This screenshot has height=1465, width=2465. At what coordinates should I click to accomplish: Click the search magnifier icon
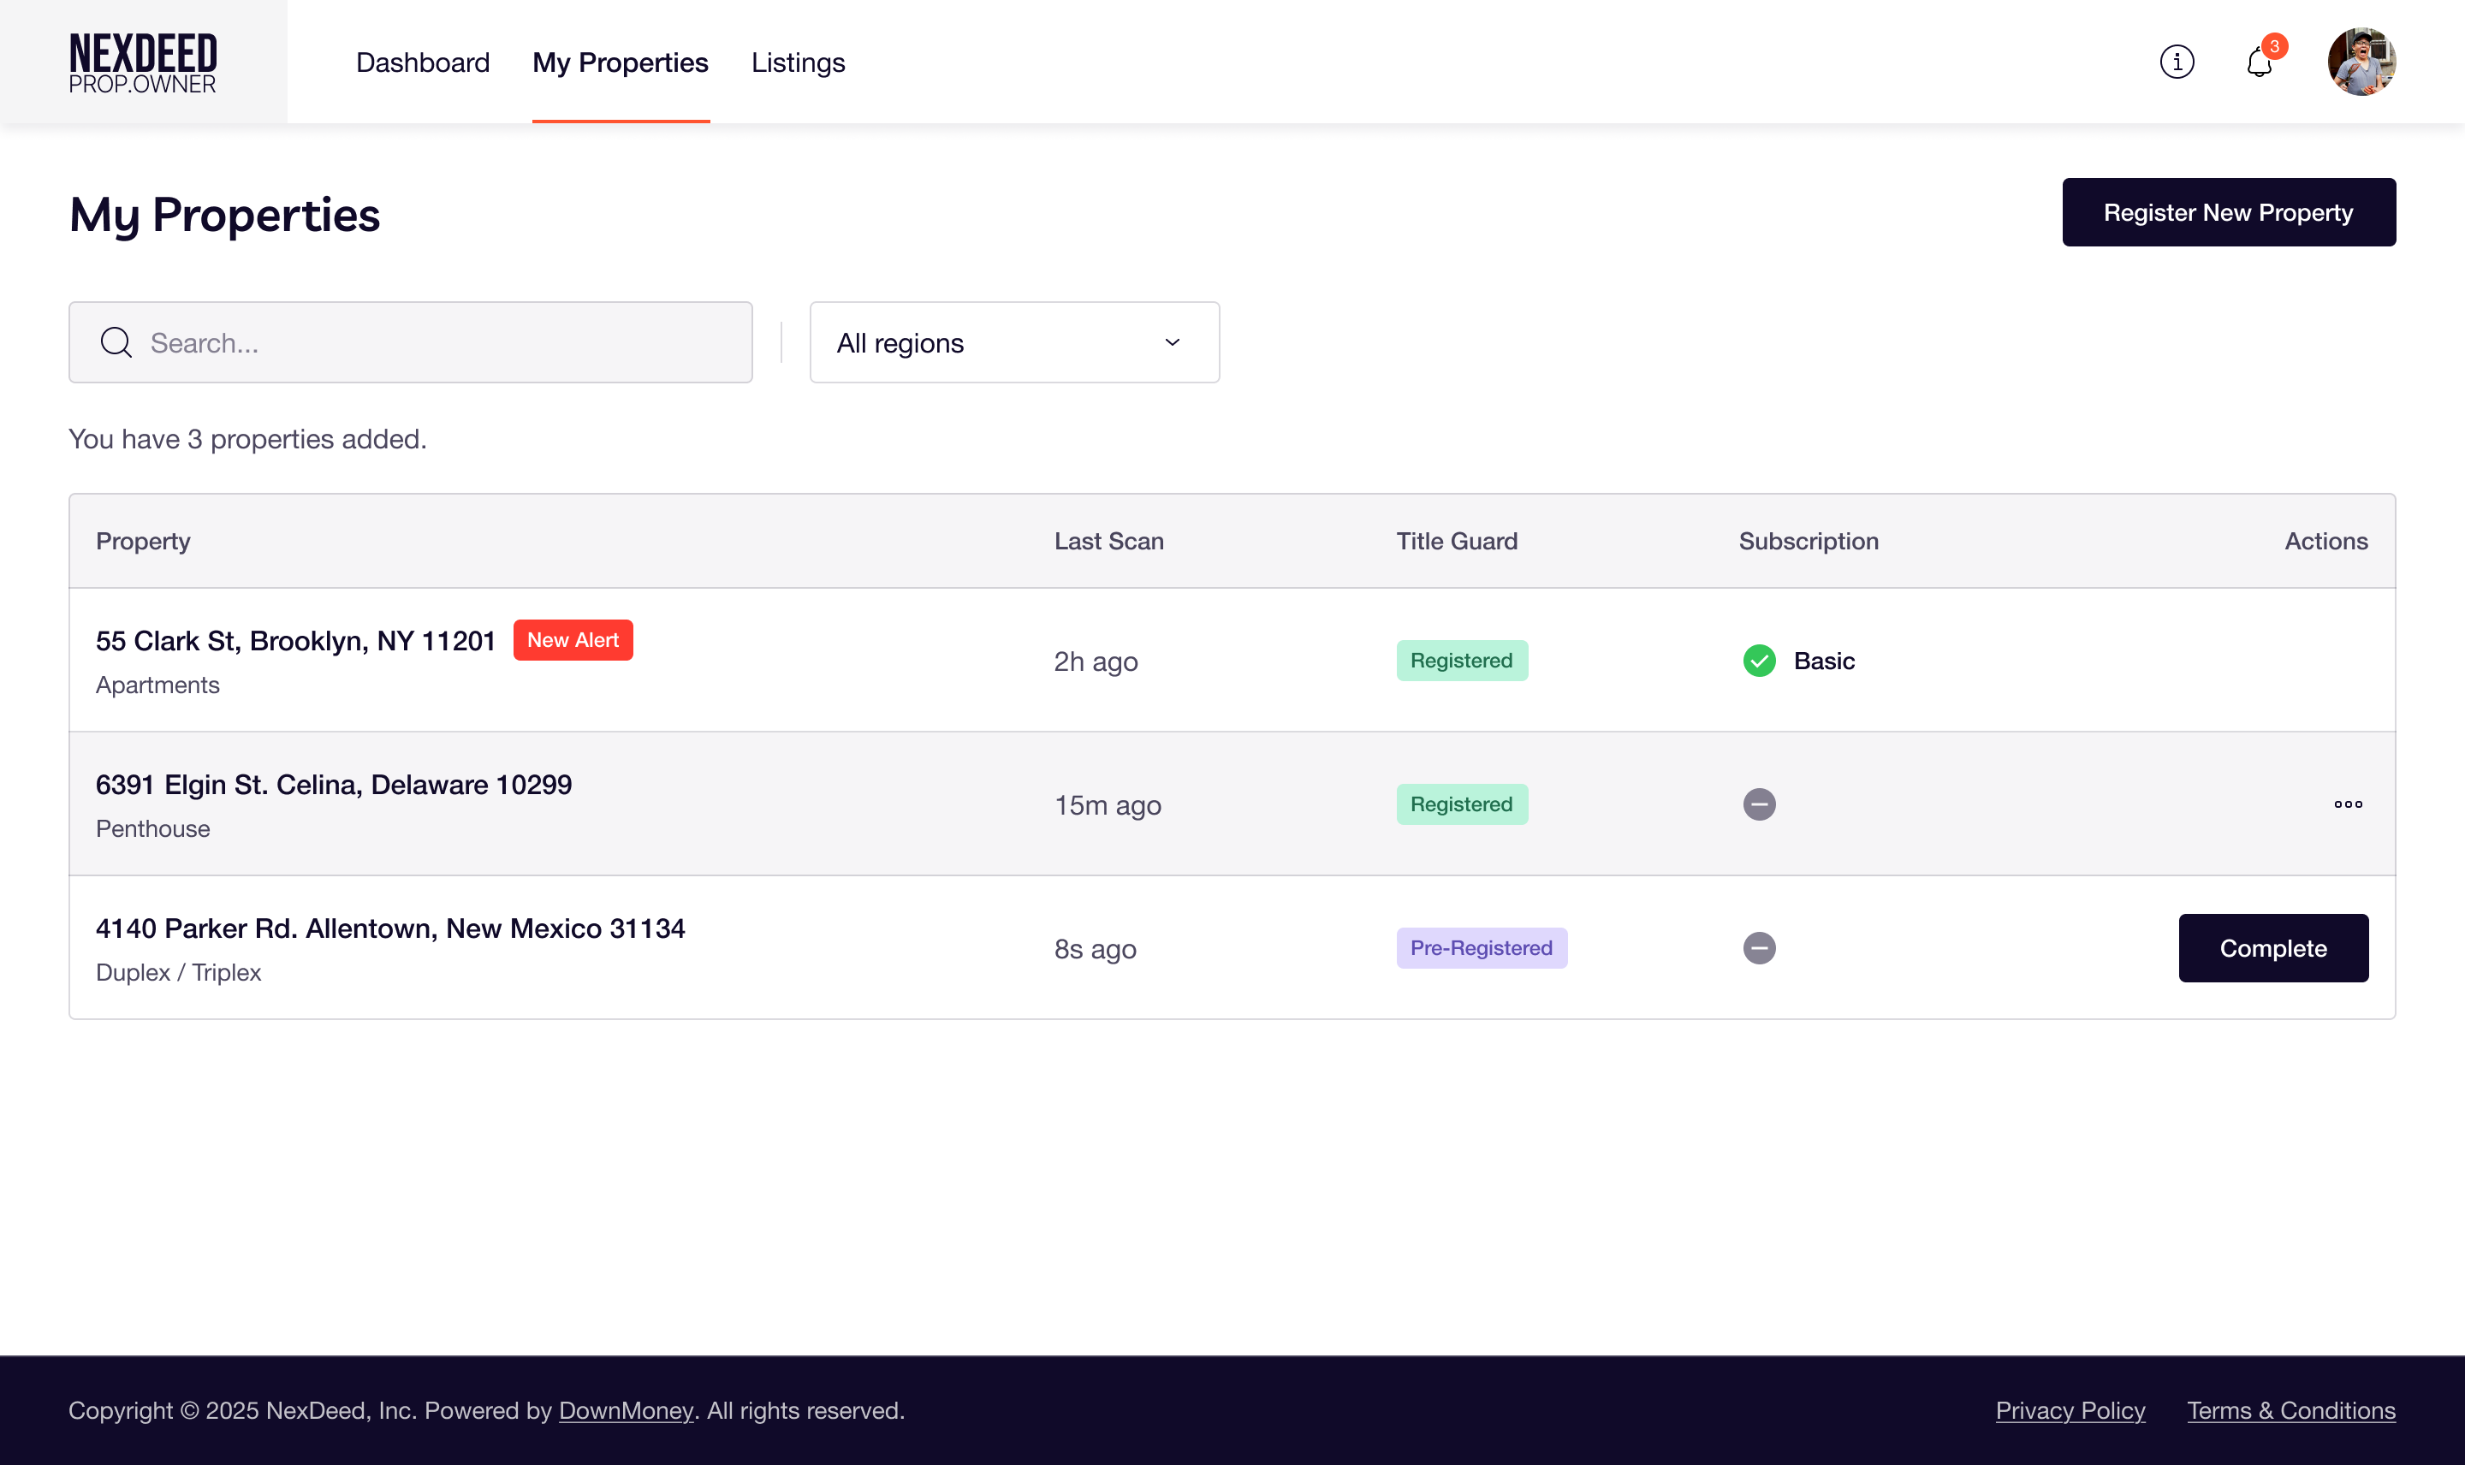[x=116, y=342]
